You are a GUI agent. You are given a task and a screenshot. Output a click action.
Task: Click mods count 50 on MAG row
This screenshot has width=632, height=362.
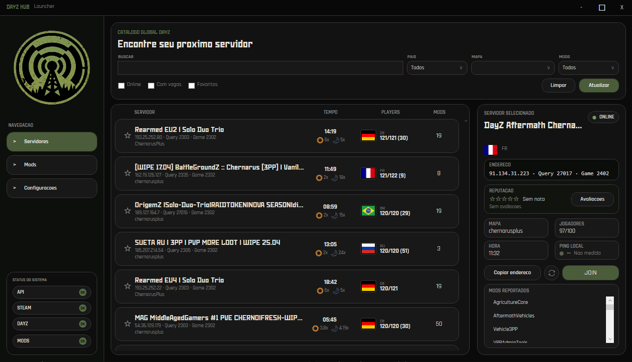click(439, 324)
